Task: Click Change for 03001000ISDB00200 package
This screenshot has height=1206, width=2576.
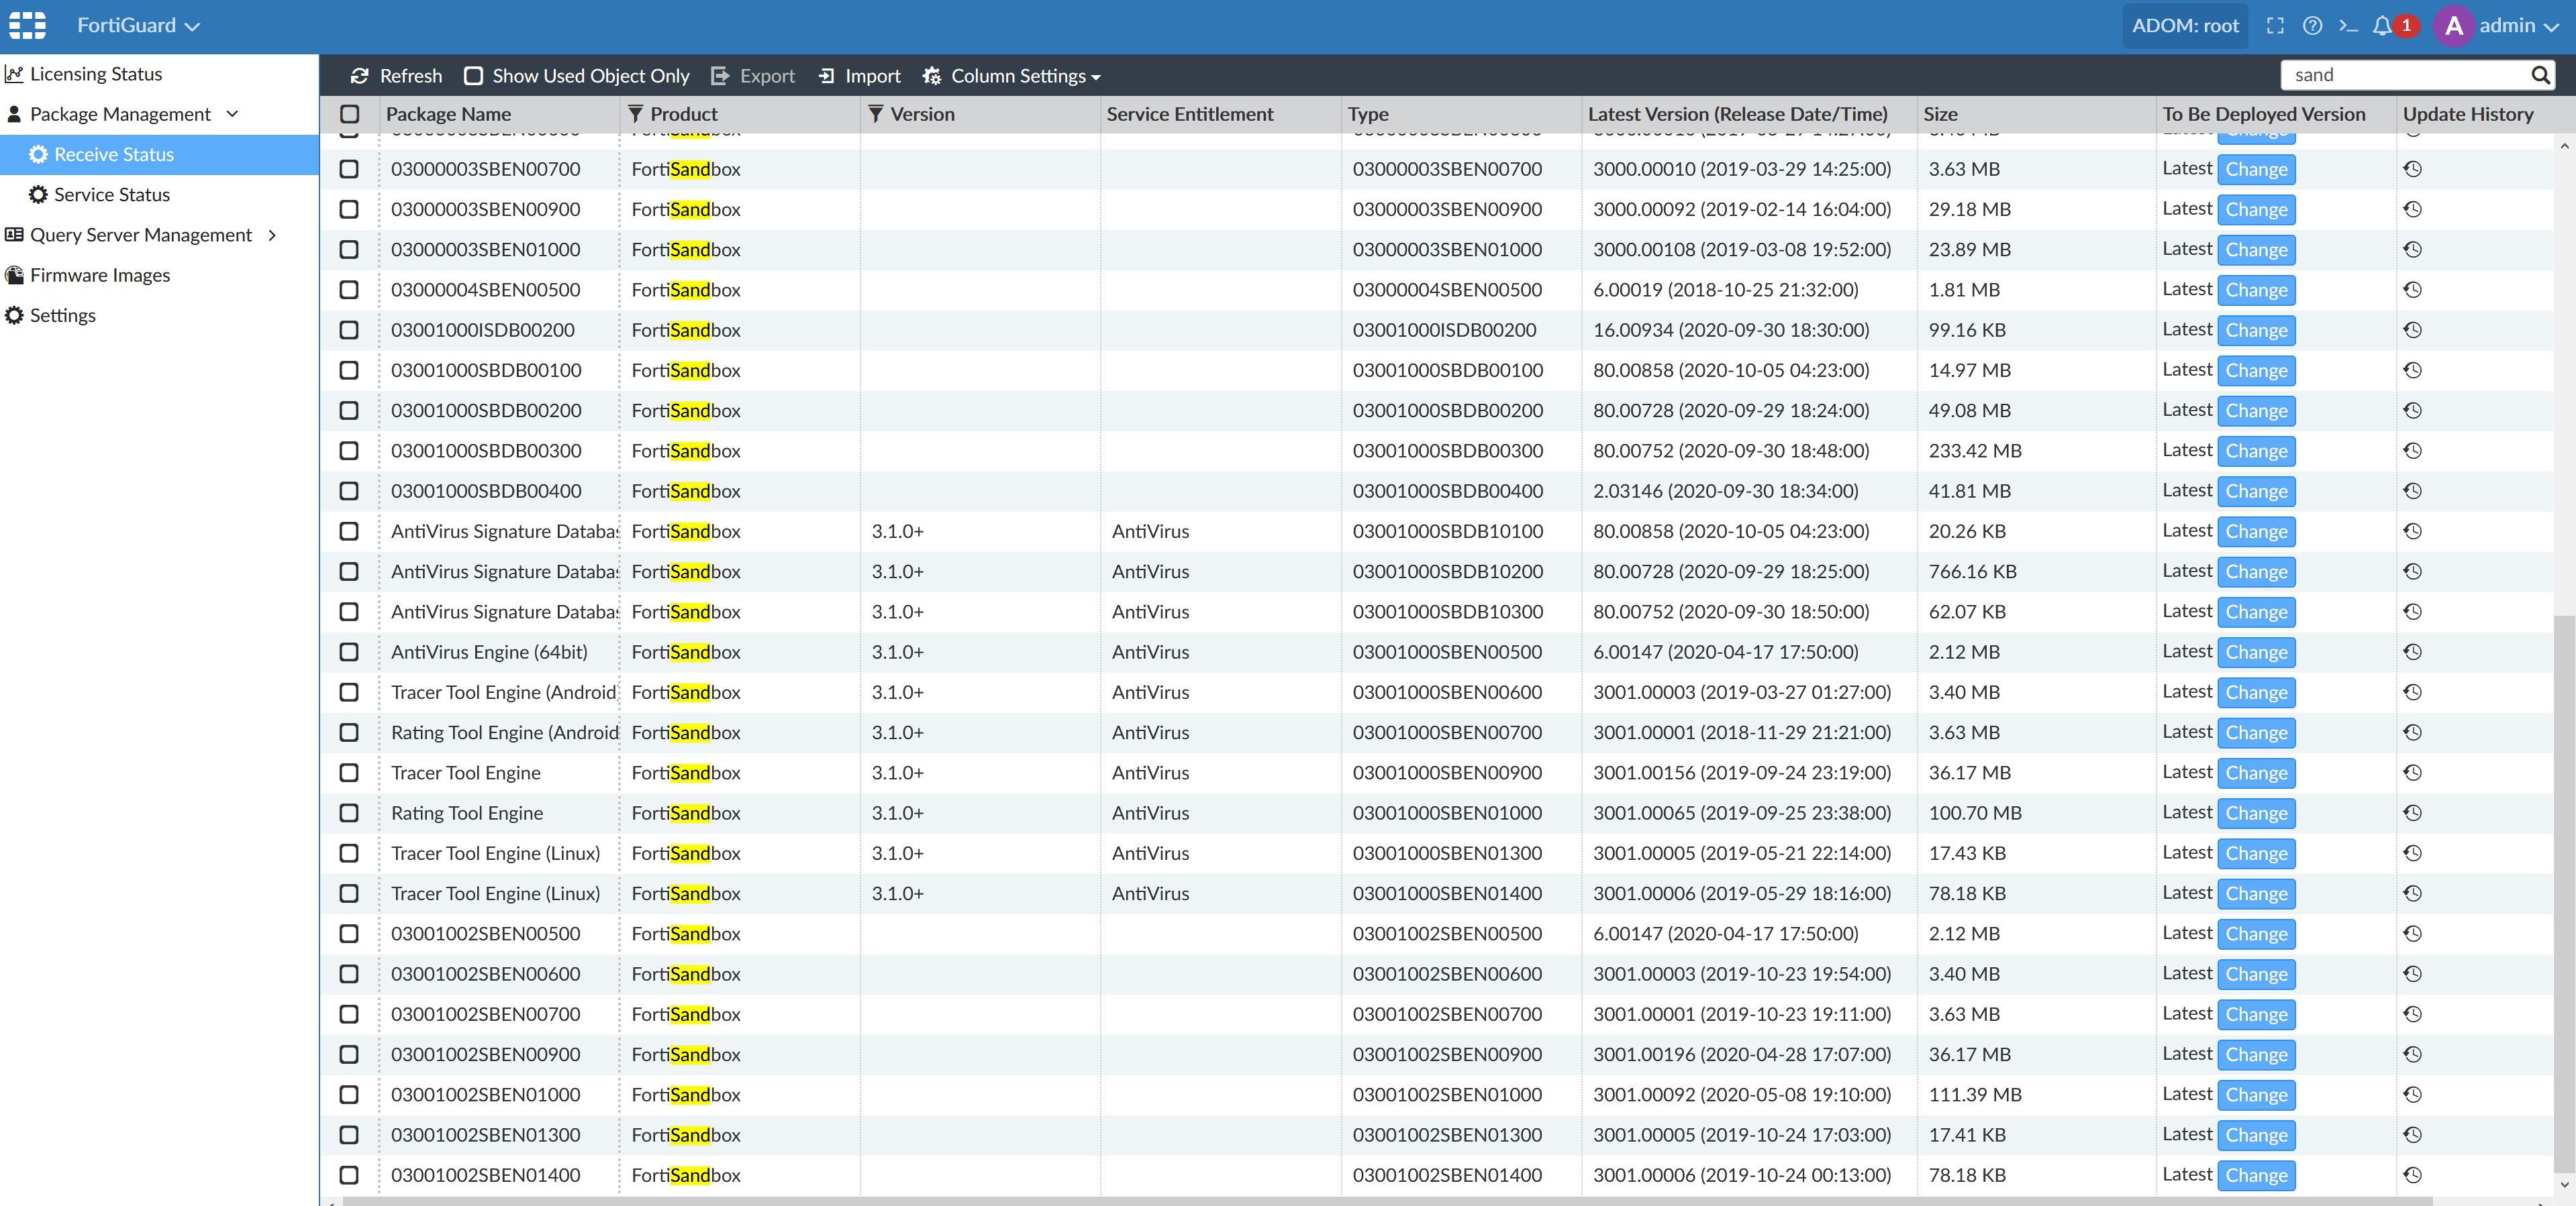Action: pyautogui.click(x=2256, y=331)
